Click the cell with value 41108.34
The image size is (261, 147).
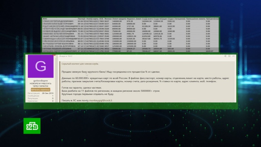146,26
